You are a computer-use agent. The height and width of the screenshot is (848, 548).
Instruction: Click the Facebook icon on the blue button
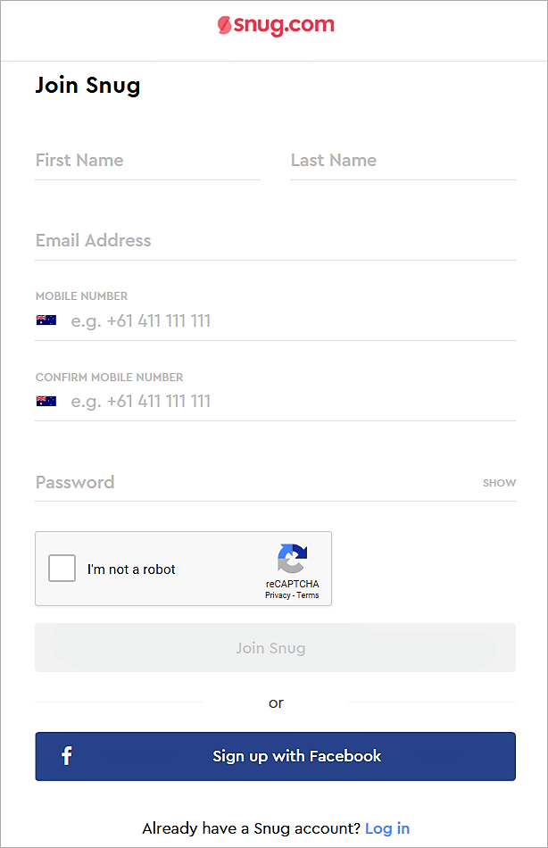pyautogui.click(x=66, y=755)
